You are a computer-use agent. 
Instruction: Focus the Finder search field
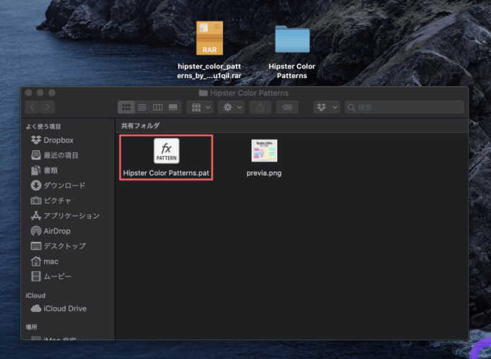pyautogui.click(x=404, y=108)
